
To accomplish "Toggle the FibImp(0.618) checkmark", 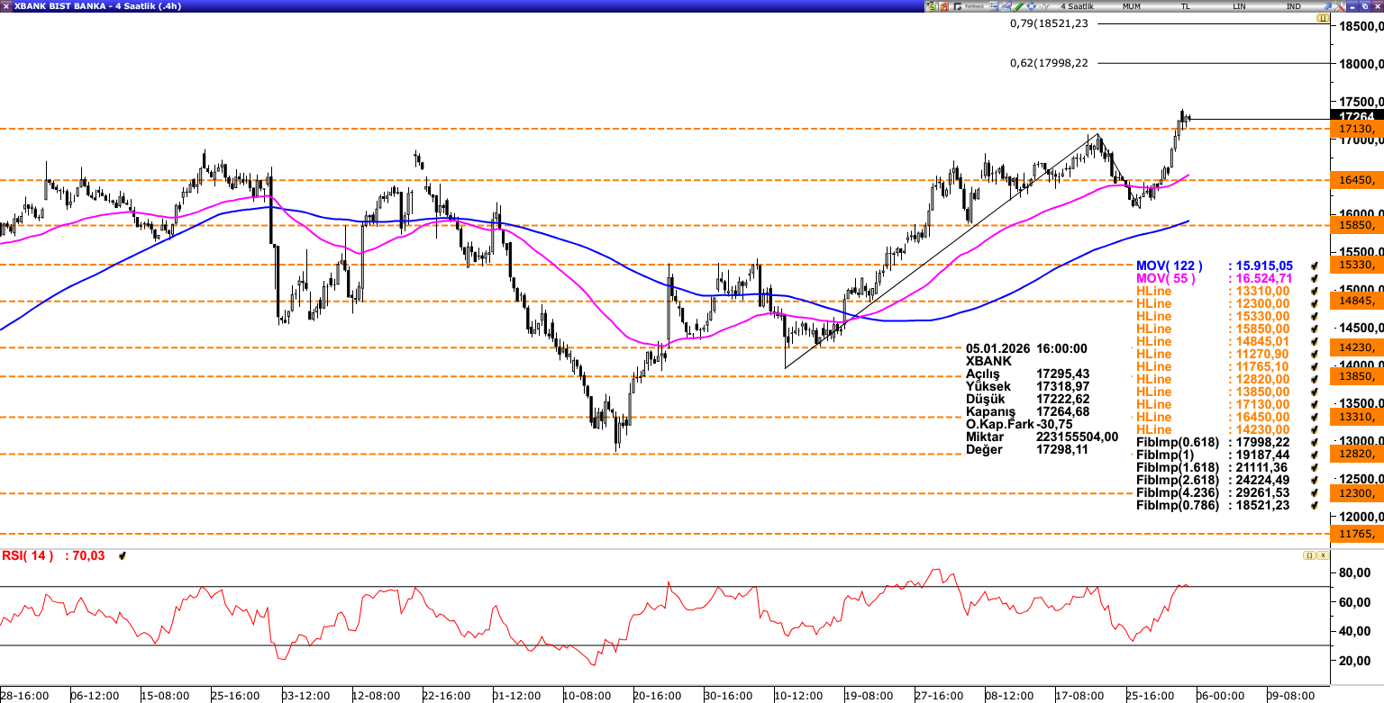I will 1315,443.
